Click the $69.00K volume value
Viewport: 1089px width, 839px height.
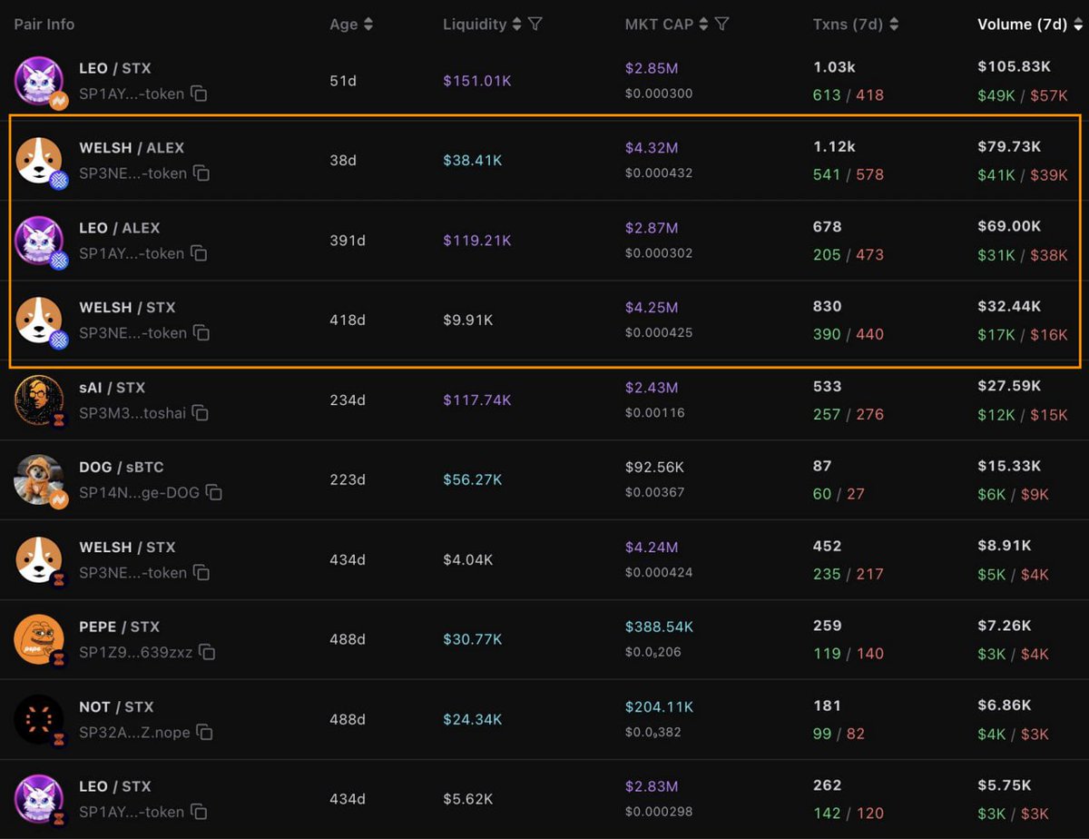tap(1009, 226)
